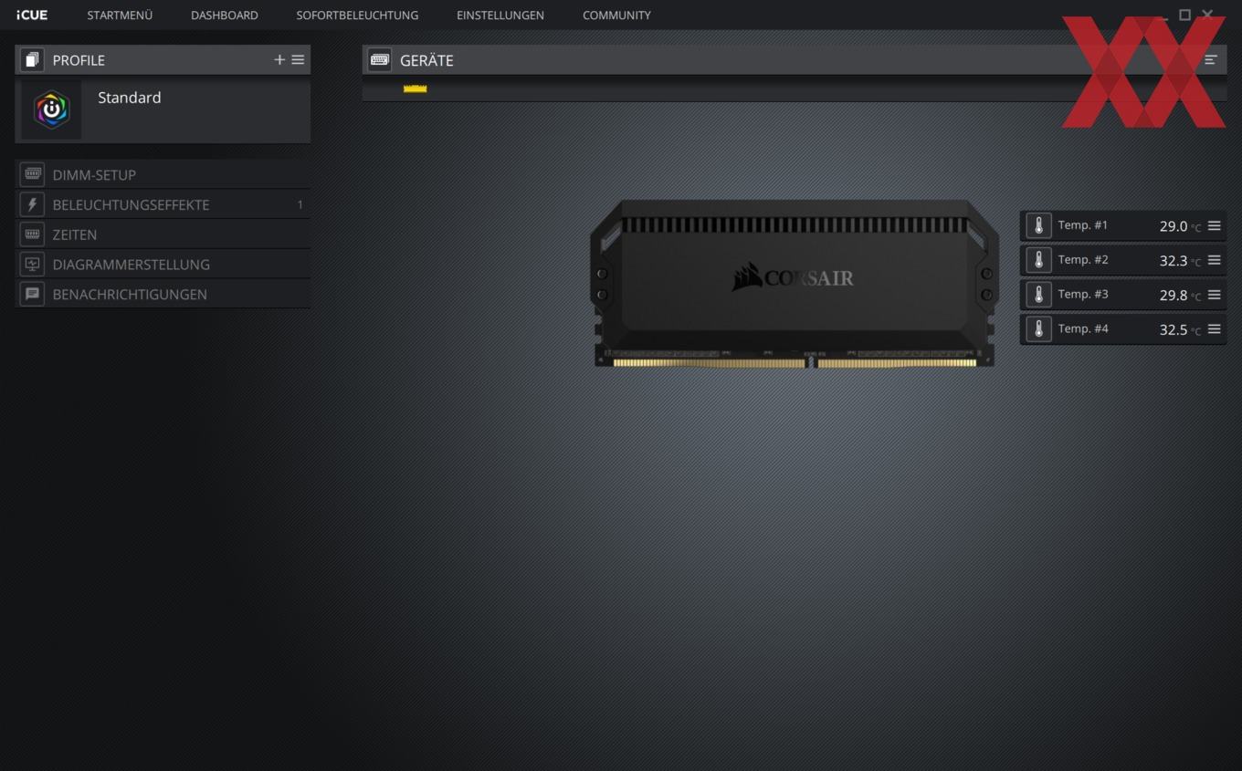Open ZEITEN section
Screen dimensions: 1242x771
[x=163, y=234]
